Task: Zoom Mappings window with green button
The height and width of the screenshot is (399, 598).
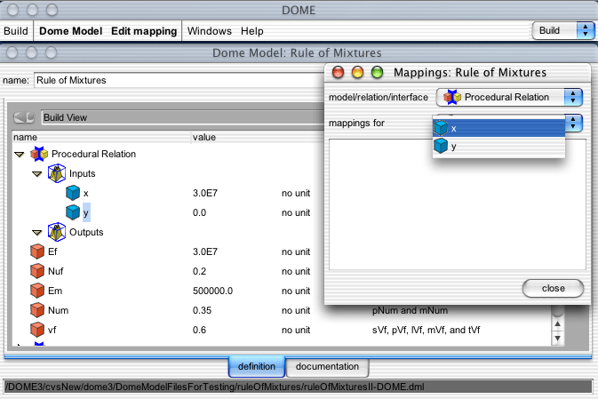Action: click(x=377, y=72)
